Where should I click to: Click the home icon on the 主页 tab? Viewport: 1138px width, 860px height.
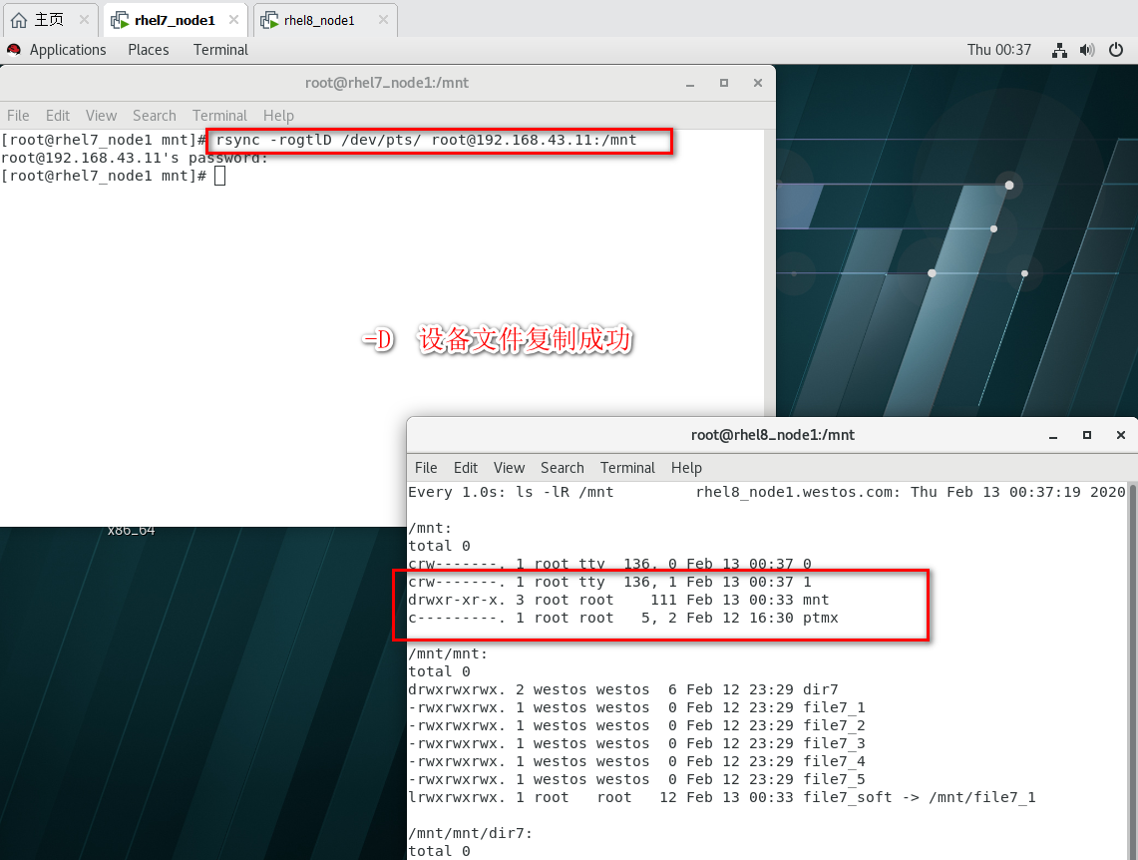pos(19,20)
